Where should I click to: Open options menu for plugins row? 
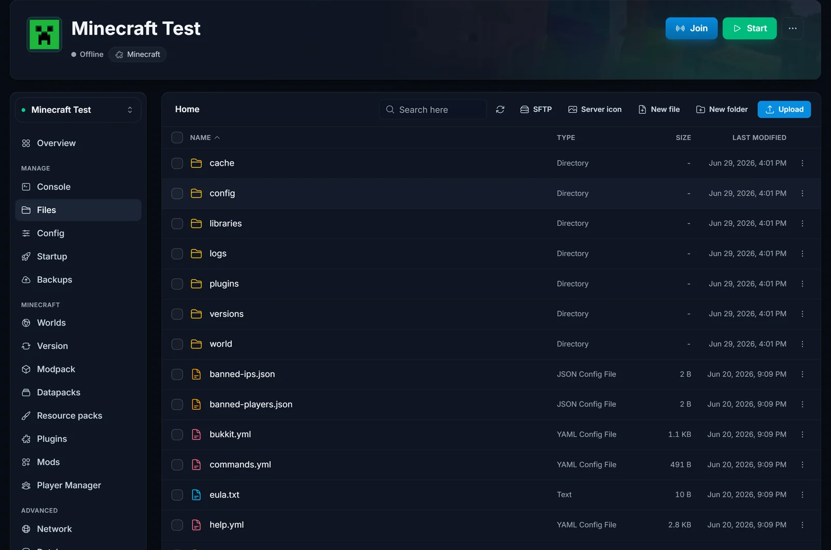[x=802, y=284]
